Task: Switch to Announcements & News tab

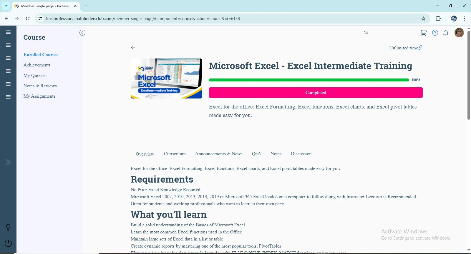Action: coord(219,154)
